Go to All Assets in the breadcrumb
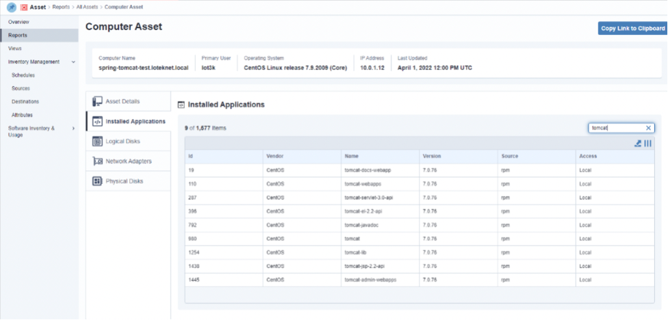 click(87, 8)
